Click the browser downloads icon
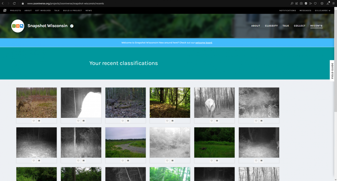 pyautogui.click(x=328, y=3)
